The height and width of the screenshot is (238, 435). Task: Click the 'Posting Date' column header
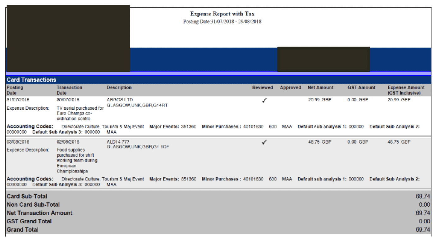coord(15,90)
